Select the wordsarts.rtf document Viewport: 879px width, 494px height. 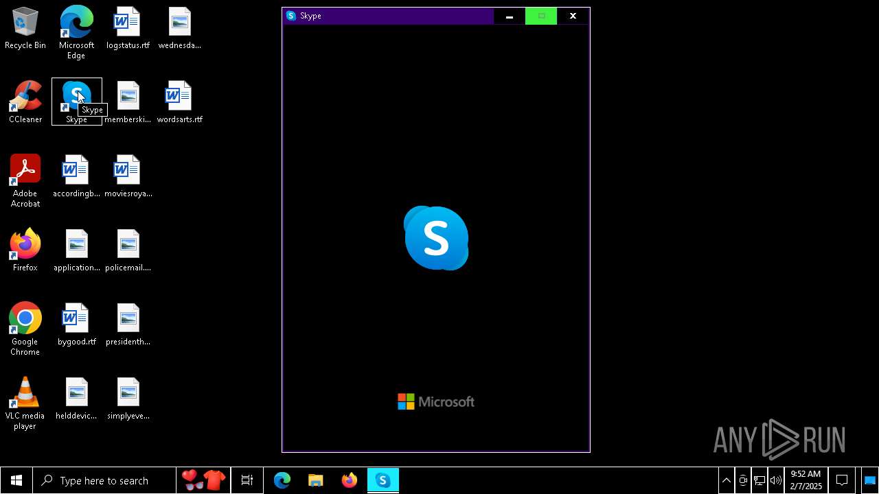179,102
